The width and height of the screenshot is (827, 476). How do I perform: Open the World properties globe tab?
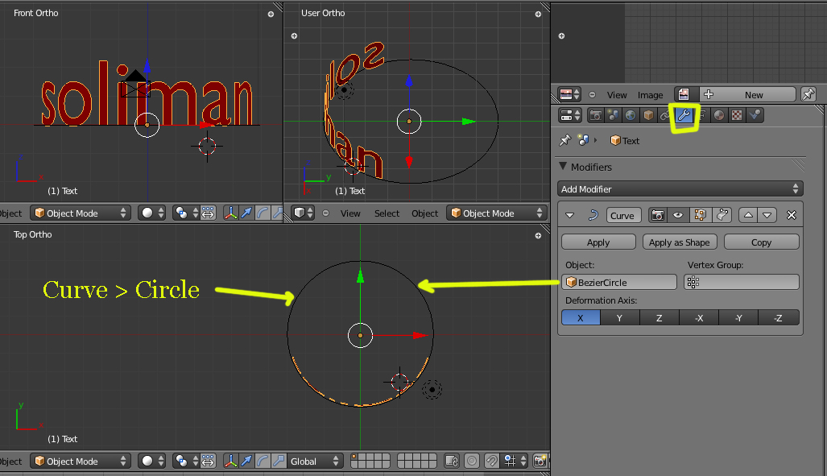click(631, 115)
